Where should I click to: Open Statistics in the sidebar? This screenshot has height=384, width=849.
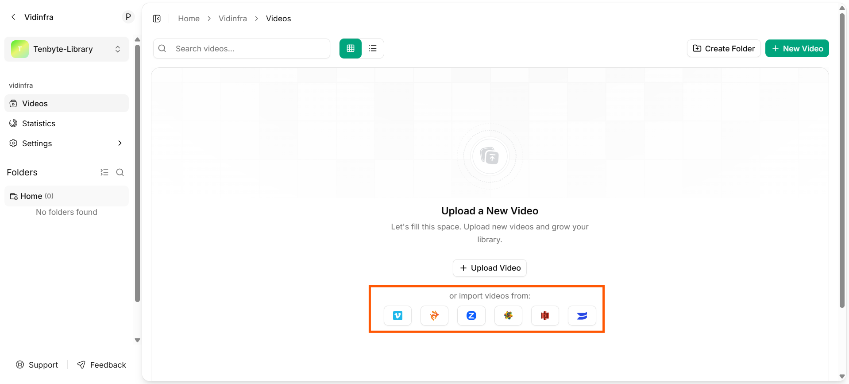(66, 123)
